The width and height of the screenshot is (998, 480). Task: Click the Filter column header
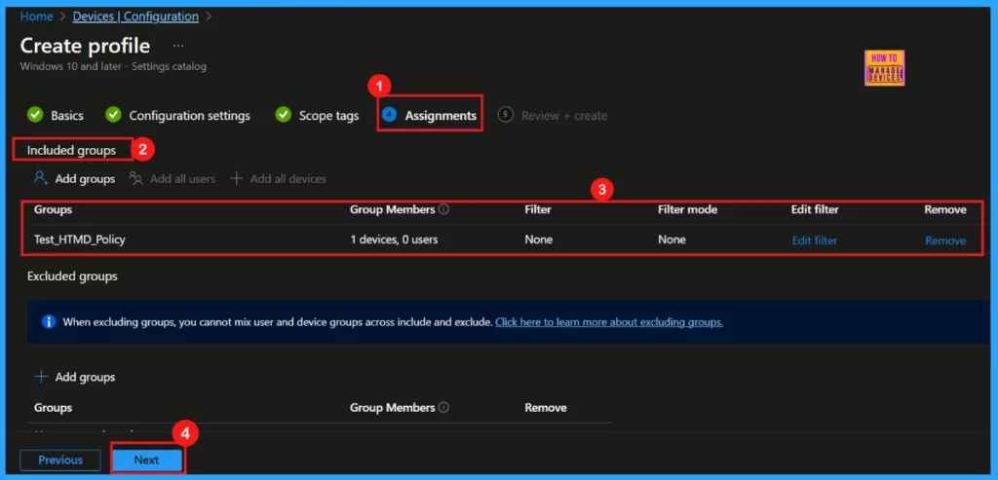(x=538, y=209)
